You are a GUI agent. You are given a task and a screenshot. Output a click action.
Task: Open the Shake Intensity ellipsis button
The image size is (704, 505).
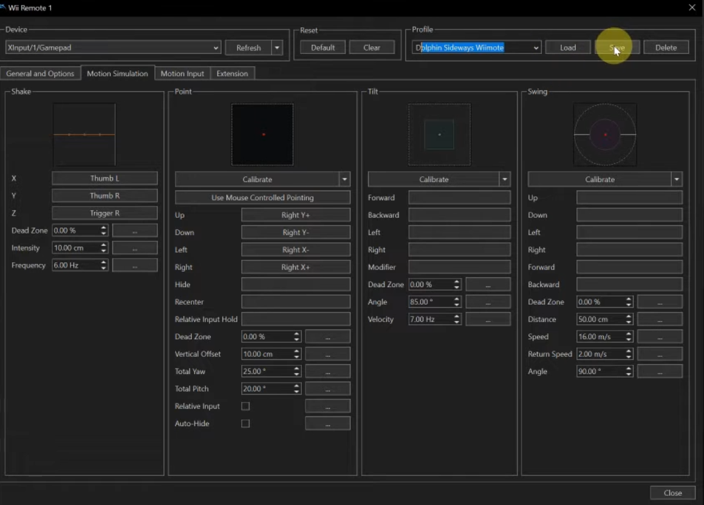click(135, 248)
